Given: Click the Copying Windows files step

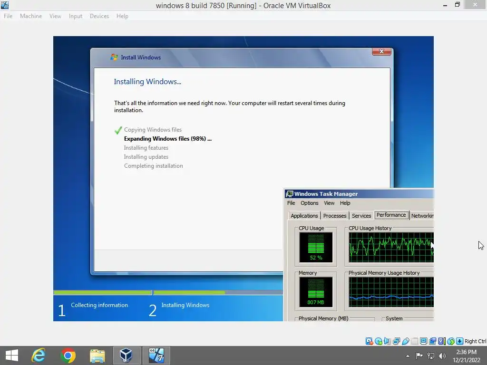Looking at the screenshot, I should click(153, 130).
